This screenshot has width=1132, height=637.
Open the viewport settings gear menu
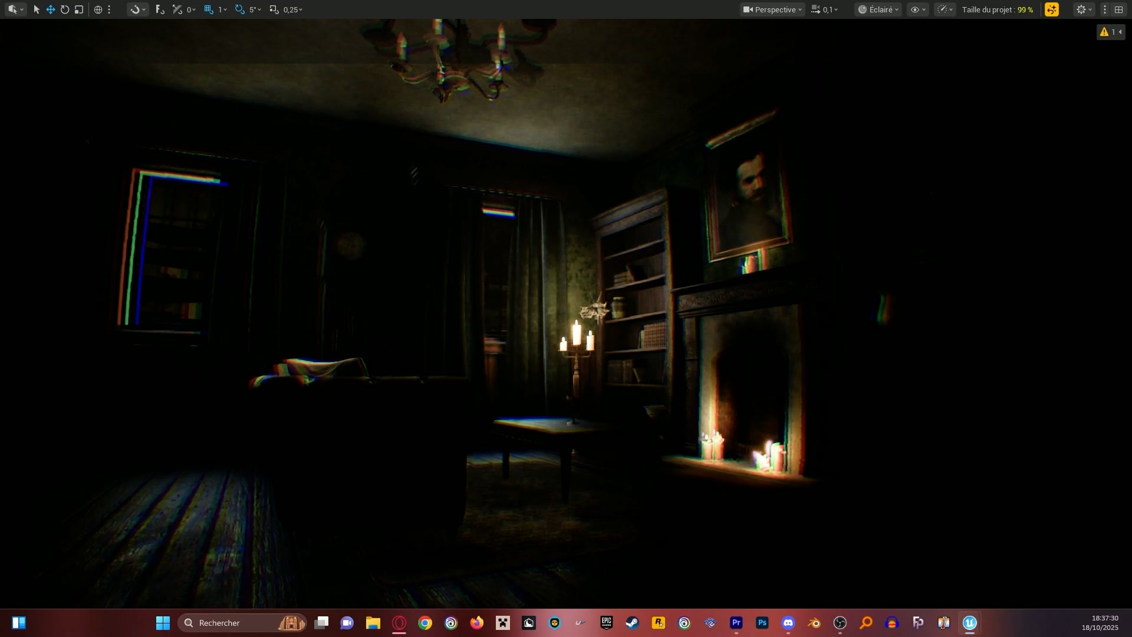pyautogui.click(x=1084, y=9)
